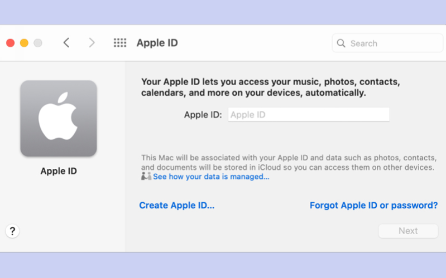Click the 'Your Apple ID lets you access' heading
This screenshot has height=278, width=446.
pos(271,87)
